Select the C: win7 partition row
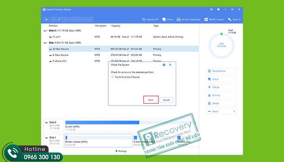Viewport: 284px width, 162px height. [124, 37]
